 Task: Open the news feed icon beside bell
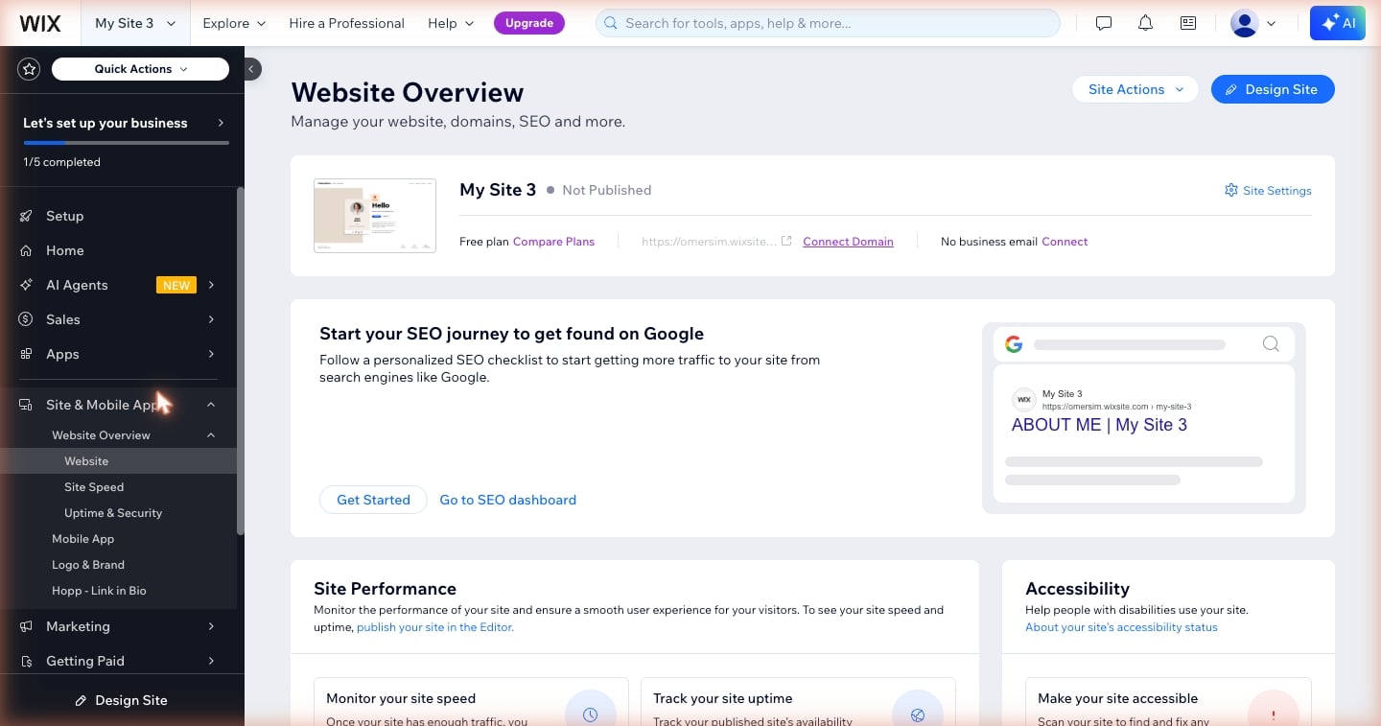point(1188,23)
